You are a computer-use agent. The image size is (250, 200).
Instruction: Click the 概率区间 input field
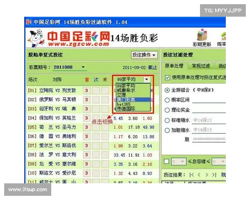[x=209, y=100]
